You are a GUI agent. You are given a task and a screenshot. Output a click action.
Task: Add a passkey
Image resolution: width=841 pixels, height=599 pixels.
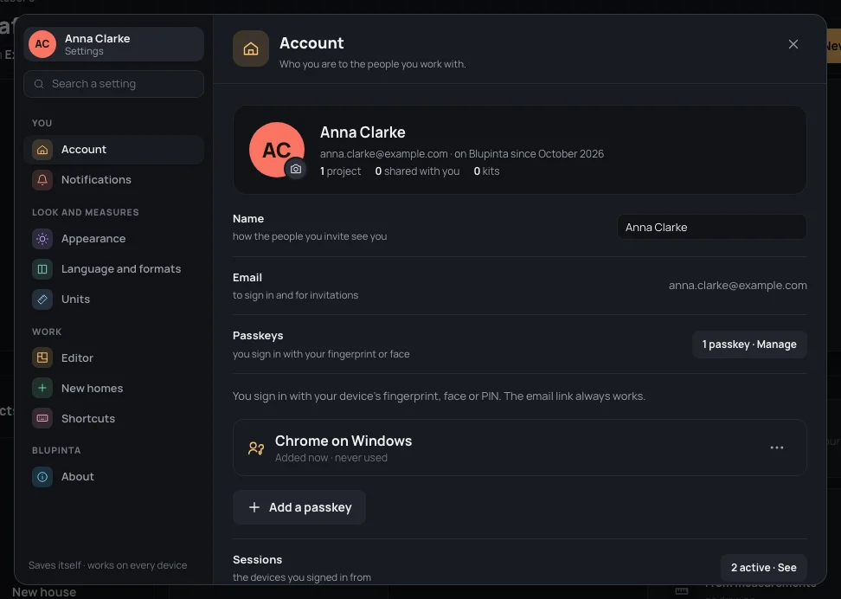pos(299,507)
